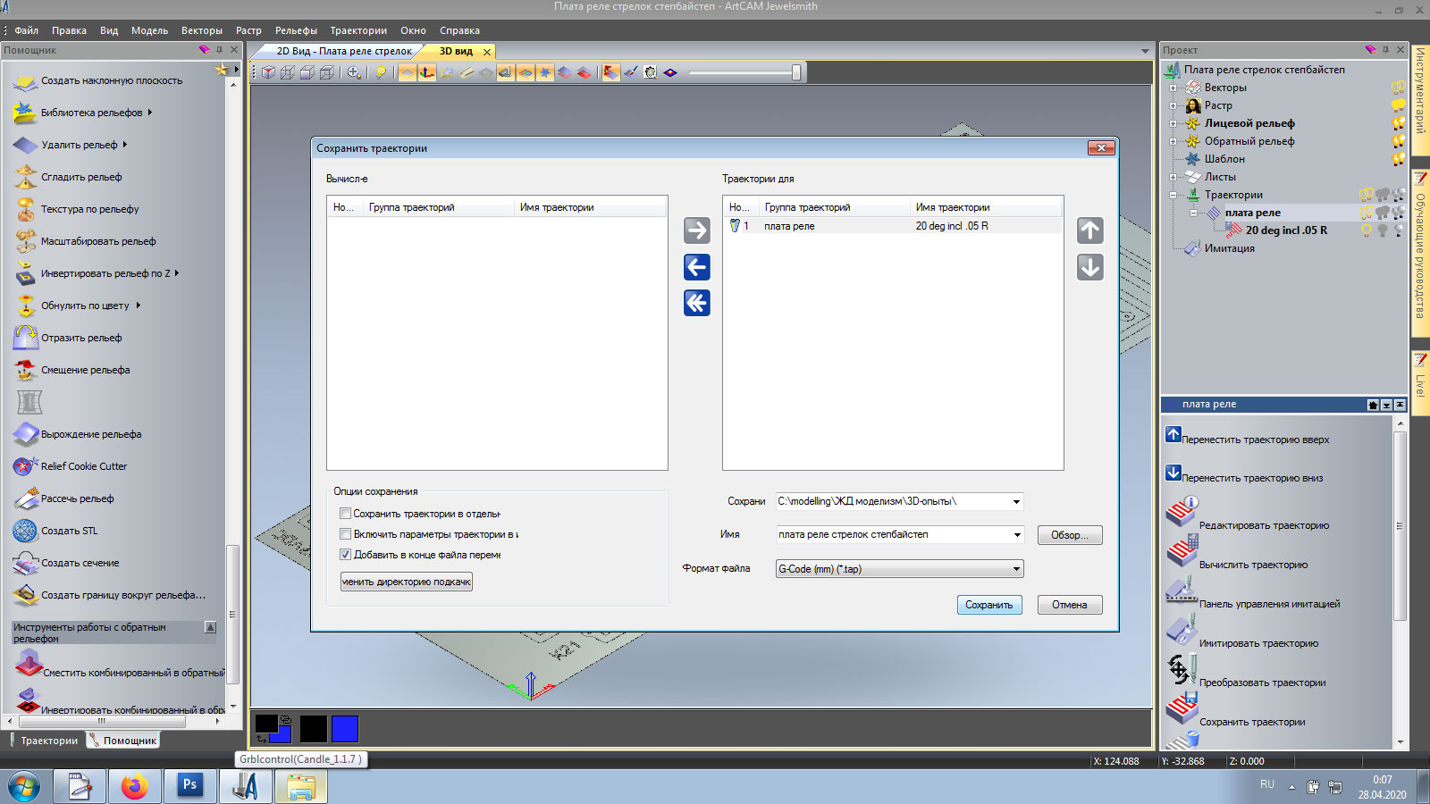Toggle the XYZ origin axes display icon

coord(427,72)
